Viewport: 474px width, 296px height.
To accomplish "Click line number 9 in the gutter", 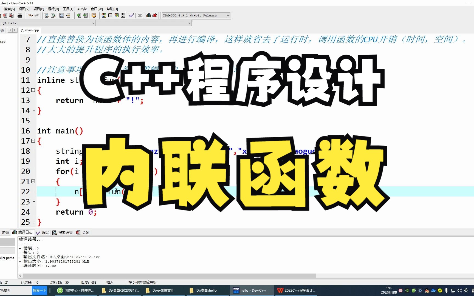I will point(28,60).
